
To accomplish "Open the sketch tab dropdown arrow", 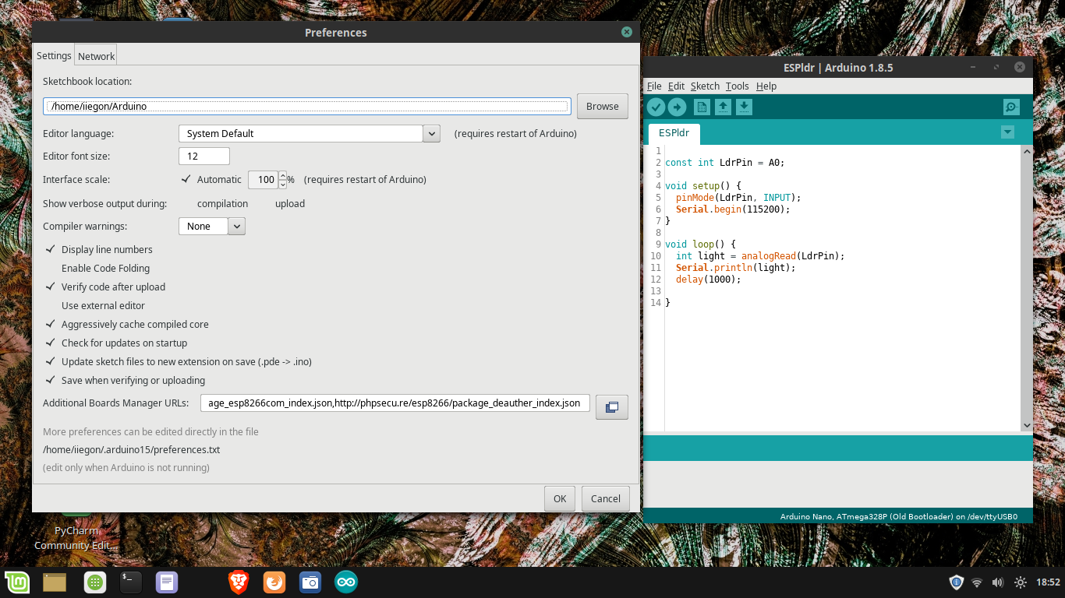I will pyautogui.click(x=1007, y=132).
